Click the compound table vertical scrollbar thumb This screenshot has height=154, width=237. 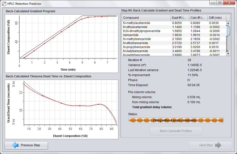coord(228,31)
